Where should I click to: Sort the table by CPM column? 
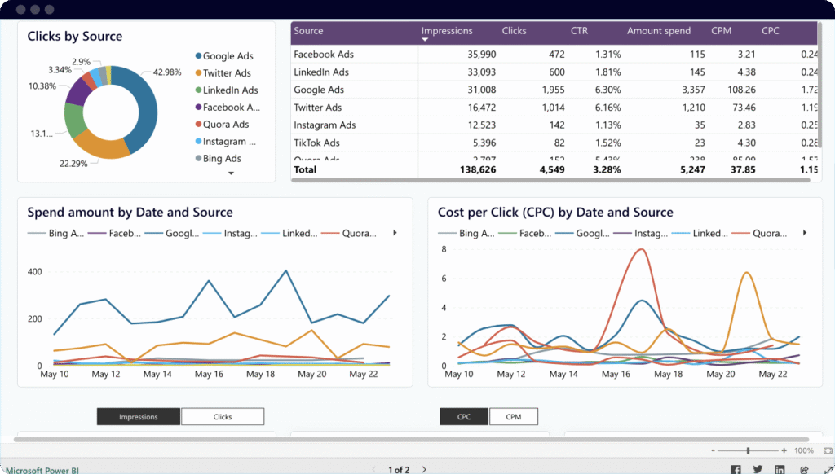[x=721, y=31]
